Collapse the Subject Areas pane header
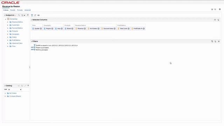Image resolution: width=224 pixels, height=126 pixels. tap(5, 15)
